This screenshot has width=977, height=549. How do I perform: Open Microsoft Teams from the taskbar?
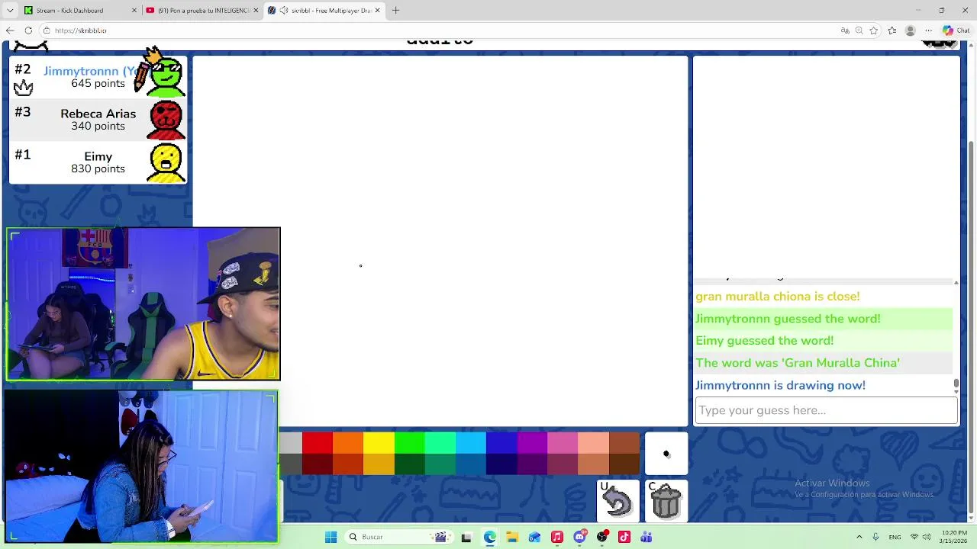(x=646, y=537)
